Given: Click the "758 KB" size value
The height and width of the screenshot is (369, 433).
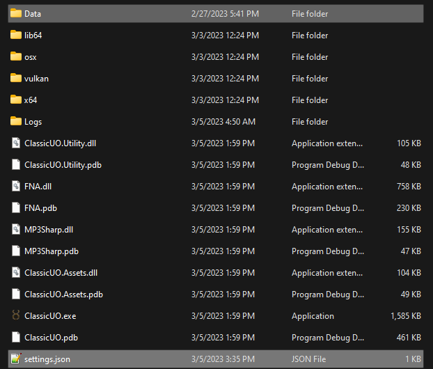Looking at the screenshot, I should click(409, 187).
